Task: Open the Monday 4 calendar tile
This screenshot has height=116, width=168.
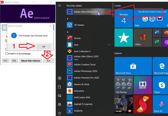Action: (124, 19)
